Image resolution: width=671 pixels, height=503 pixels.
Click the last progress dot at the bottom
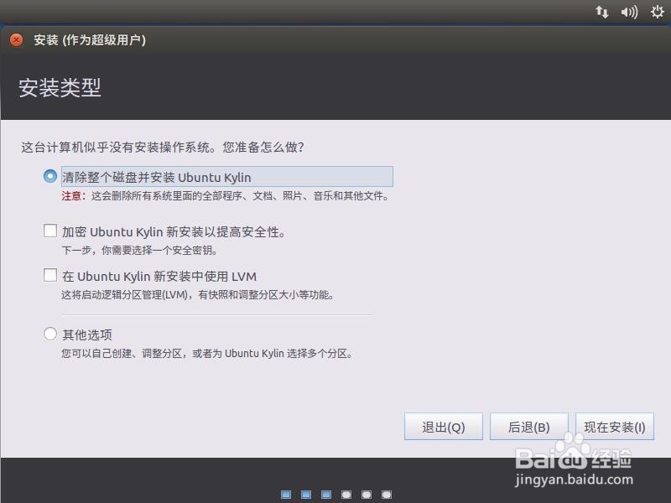coord(387,495)
